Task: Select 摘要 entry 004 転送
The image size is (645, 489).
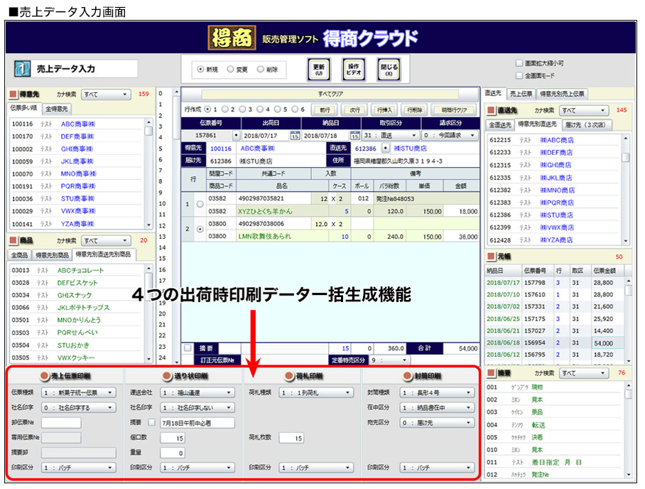Action: [x=555, y=425]
